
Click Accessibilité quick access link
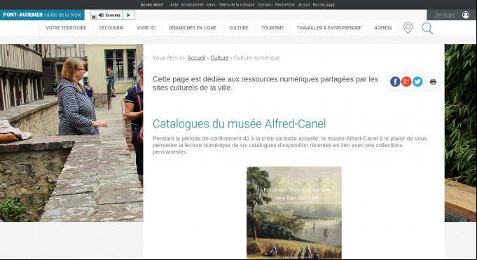[192, 5]
